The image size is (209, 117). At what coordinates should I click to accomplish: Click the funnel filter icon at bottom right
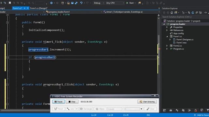coord(208,110)
